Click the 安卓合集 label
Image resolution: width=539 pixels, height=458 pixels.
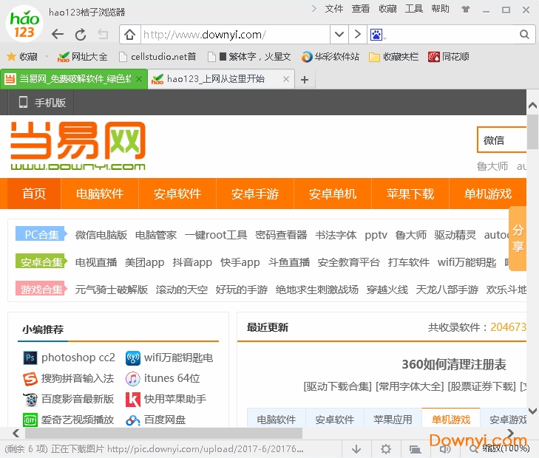pos(41,262)
